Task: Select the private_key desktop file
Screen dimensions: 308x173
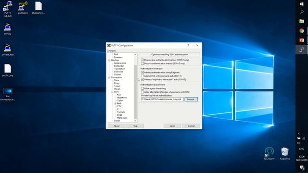Action: [8, 50]
